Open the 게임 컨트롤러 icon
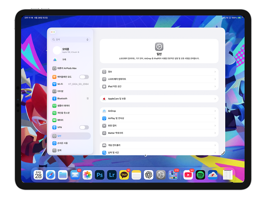This screenshot has height=199, width=266. coord(104,145)
